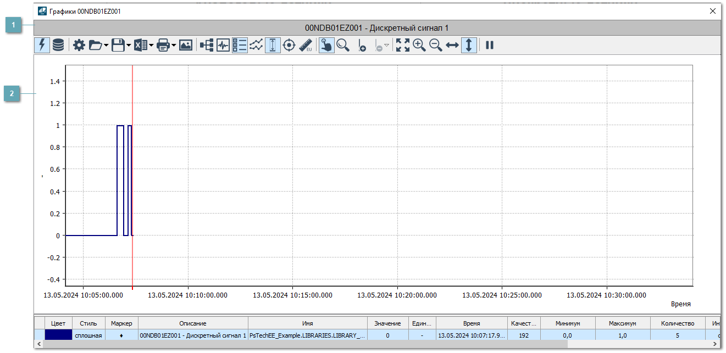The image size is (726, 353).
Task: Click the dark blue color swatch cell
Action: 58,335
